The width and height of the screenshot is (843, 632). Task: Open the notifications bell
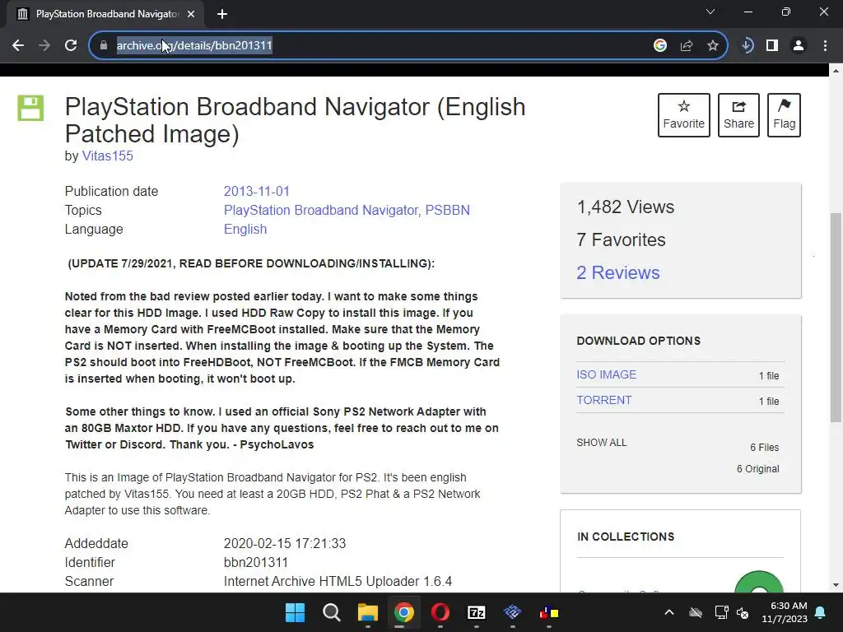click(x=821, y=612)
